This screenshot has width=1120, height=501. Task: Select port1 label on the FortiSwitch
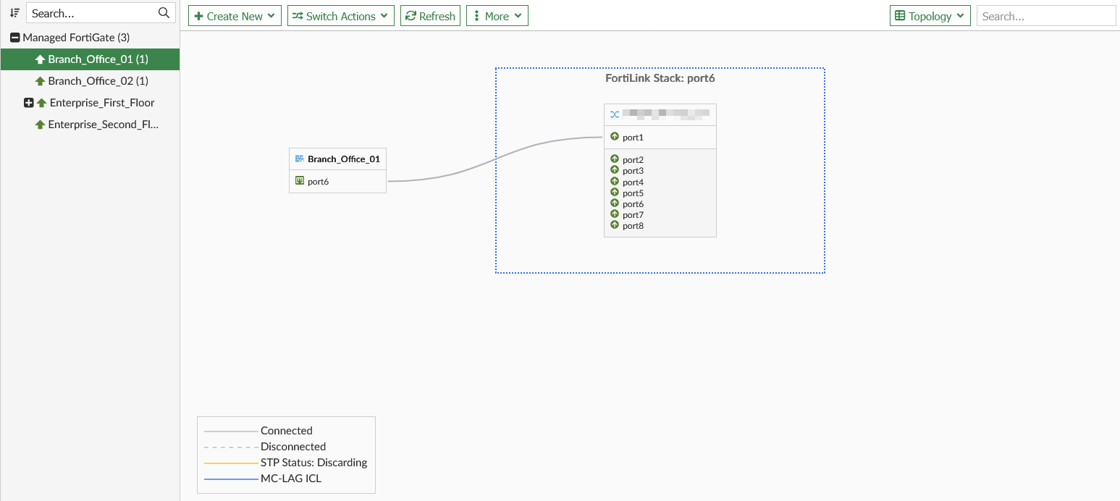click(633, 137)
